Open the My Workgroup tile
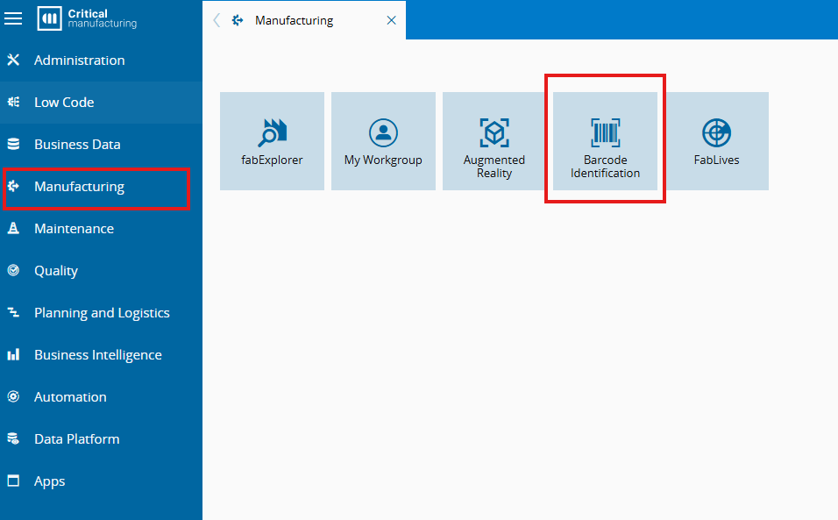The height and width of the screenshot is (520, 838). tap(383, 141)
